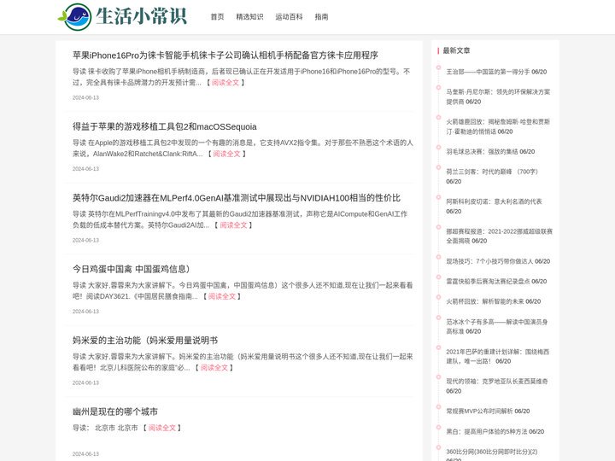Click 阅读全文 for 幽州 article
The height and width of the screenshot is (461, 615).
coord(162,428)
